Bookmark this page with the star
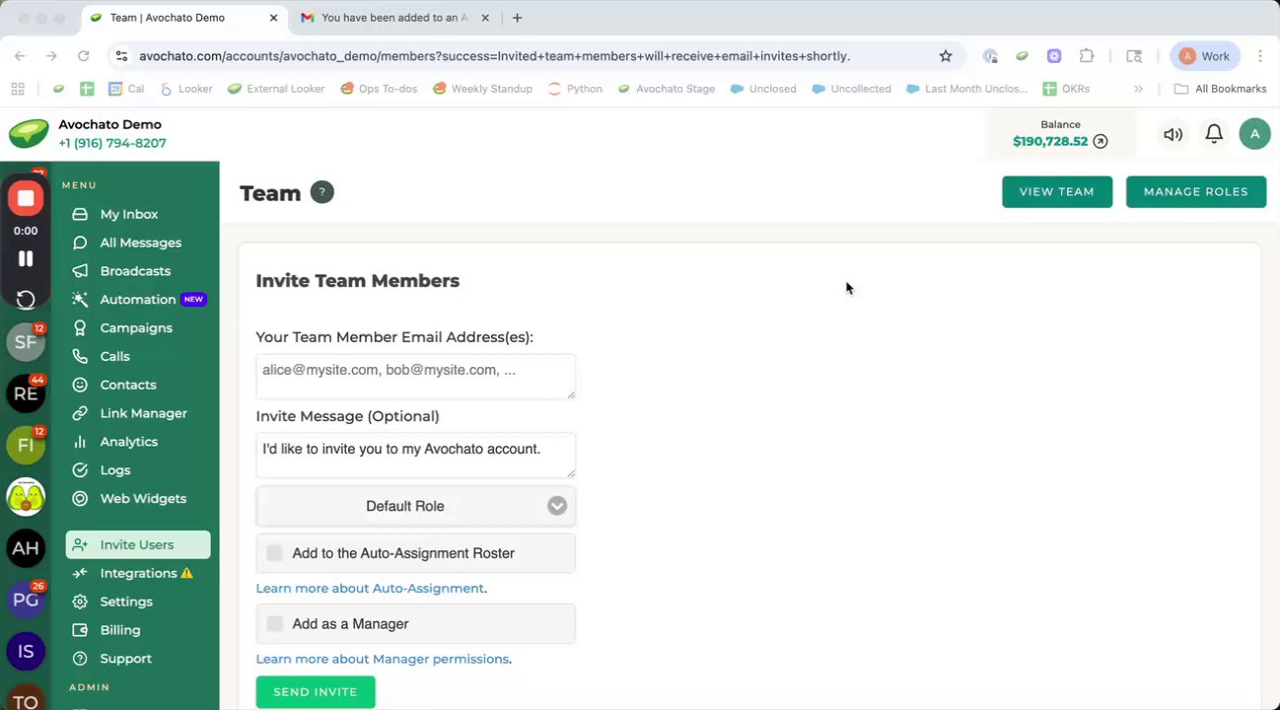 click(946, 56)
